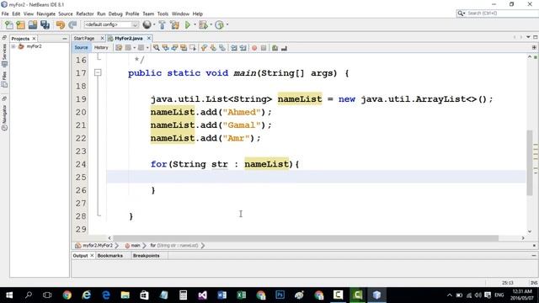Image resolution: width=539 pixels, height=303 pixels.
Task: Click the Shift Line Right icon
Action: pos(243,48)
